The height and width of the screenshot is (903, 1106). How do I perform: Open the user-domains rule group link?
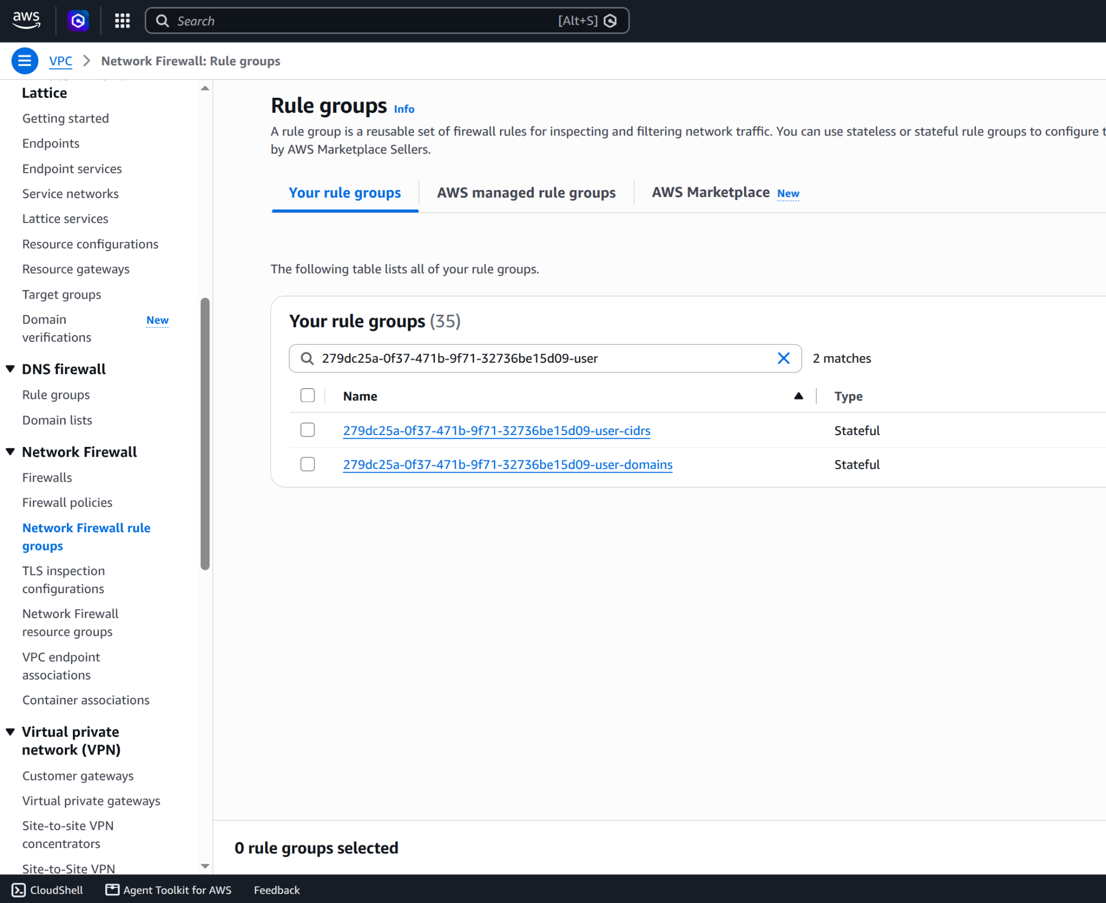(508, 465)
